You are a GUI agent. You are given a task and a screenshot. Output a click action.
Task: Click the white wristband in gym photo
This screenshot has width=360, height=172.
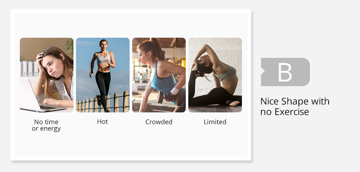(x=175, y=91)
